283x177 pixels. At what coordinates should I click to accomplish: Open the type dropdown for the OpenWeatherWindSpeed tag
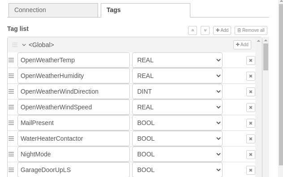coord(177,107)
